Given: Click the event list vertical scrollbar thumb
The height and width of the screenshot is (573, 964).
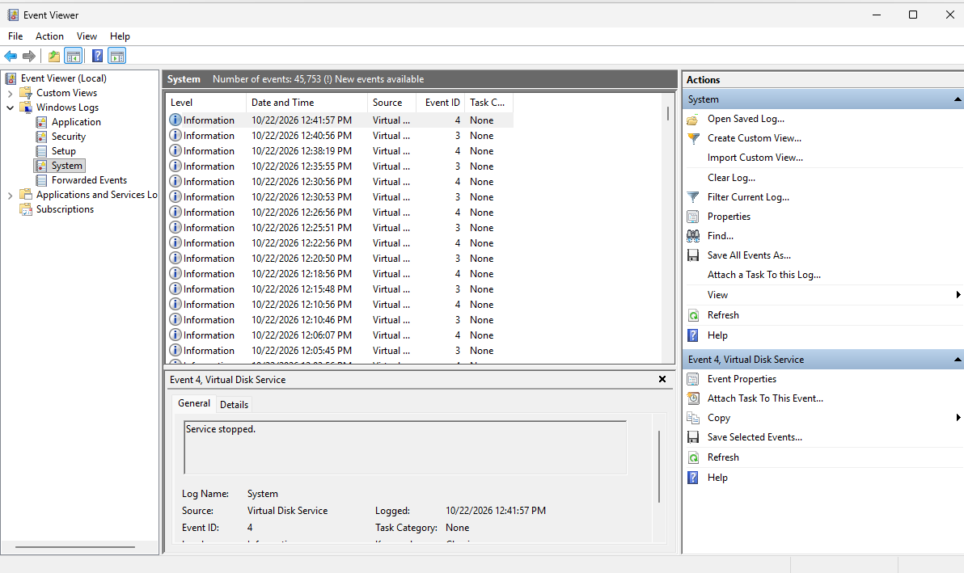Looking at the screenshot, I should tap(668, 114).
